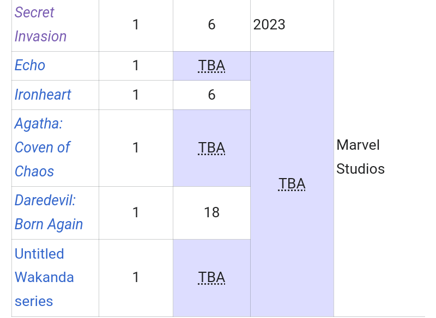Select the 6 episodes cell for Secret Invasion
This screenshot has height=318, width=436.
pos(211,25)
